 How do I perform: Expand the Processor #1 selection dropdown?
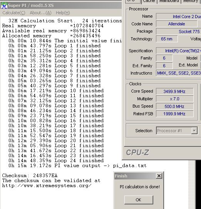pos(194,131)
